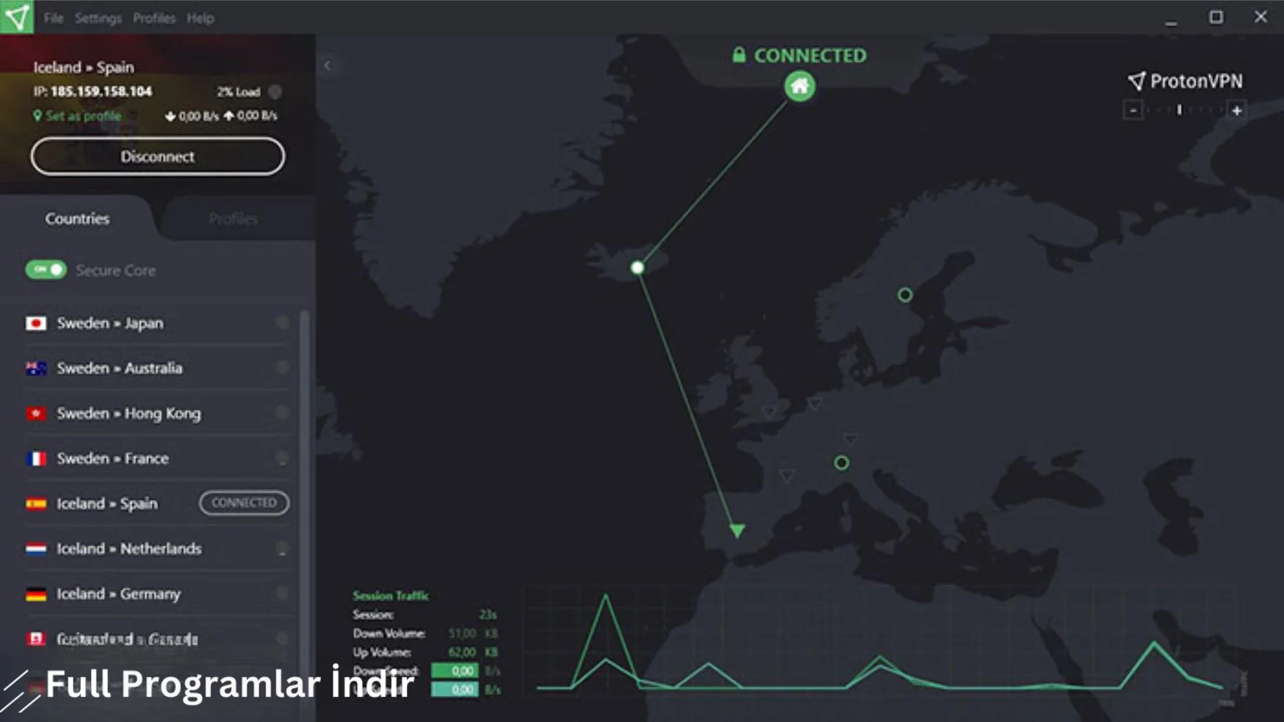The height and width of the screenshot is (722, 1284).
Task: Open the Help menu
Action: point(201,18)
